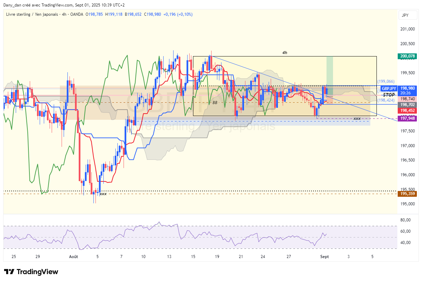The height and width of the screenshot is (282, 422).
Task: Click the 196,000 price axis label
Action: (x=408, y=175)
